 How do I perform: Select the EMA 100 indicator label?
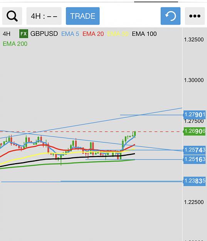point(144,34)
